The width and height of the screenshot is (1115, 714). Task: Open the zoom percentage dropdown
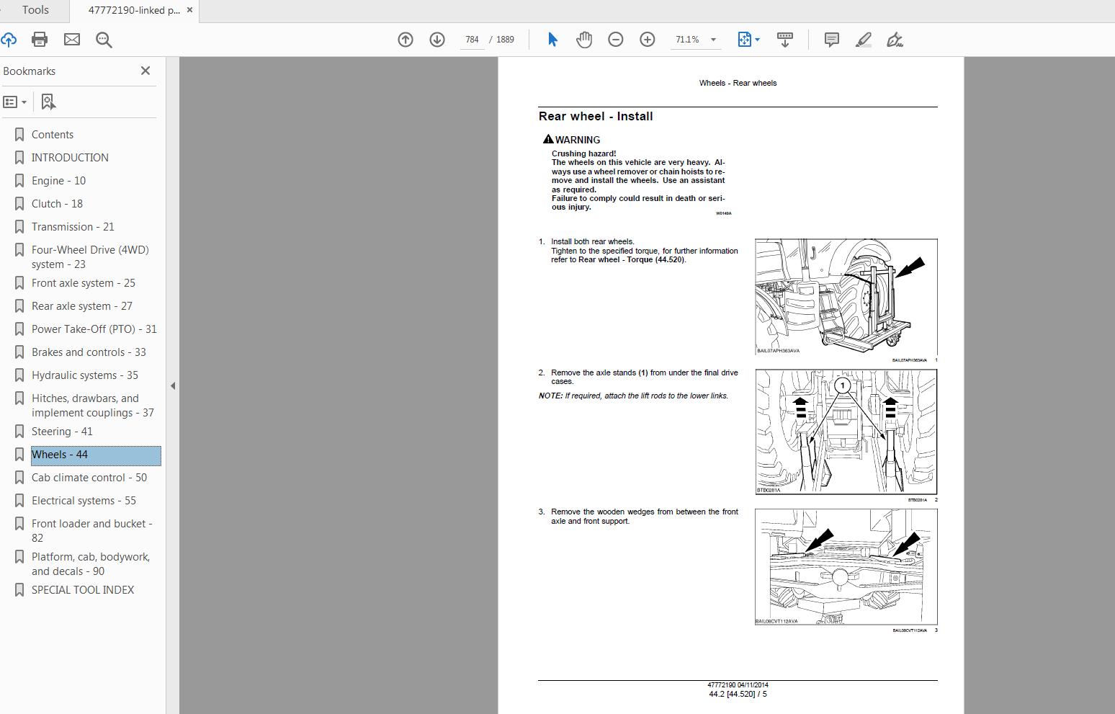(712, 40)
